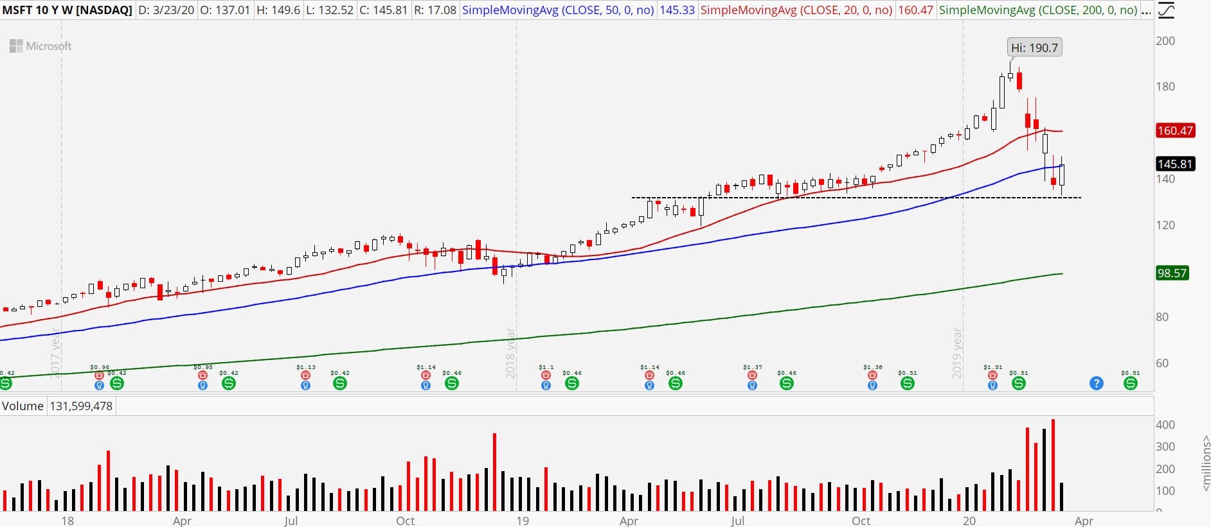This screenshot has width=1211, height=527.
Task: Click the green 98.57 price-axis bubble
Action: (1172, 273)
